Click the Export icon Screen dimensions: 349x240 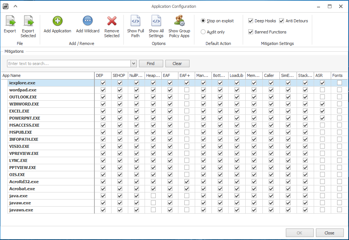[x=10, y=21]
